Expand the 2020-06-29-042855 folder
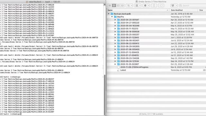The width and height of the screenshot is (206, 116). 115,46
